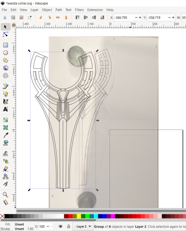Select the Paint bucket tool
Screen dimensions: 186x231
click(x=6, y=143)
